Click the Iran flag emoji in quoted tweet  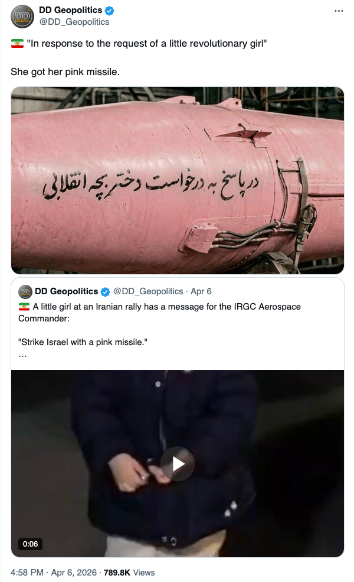[x=24, y=307]
